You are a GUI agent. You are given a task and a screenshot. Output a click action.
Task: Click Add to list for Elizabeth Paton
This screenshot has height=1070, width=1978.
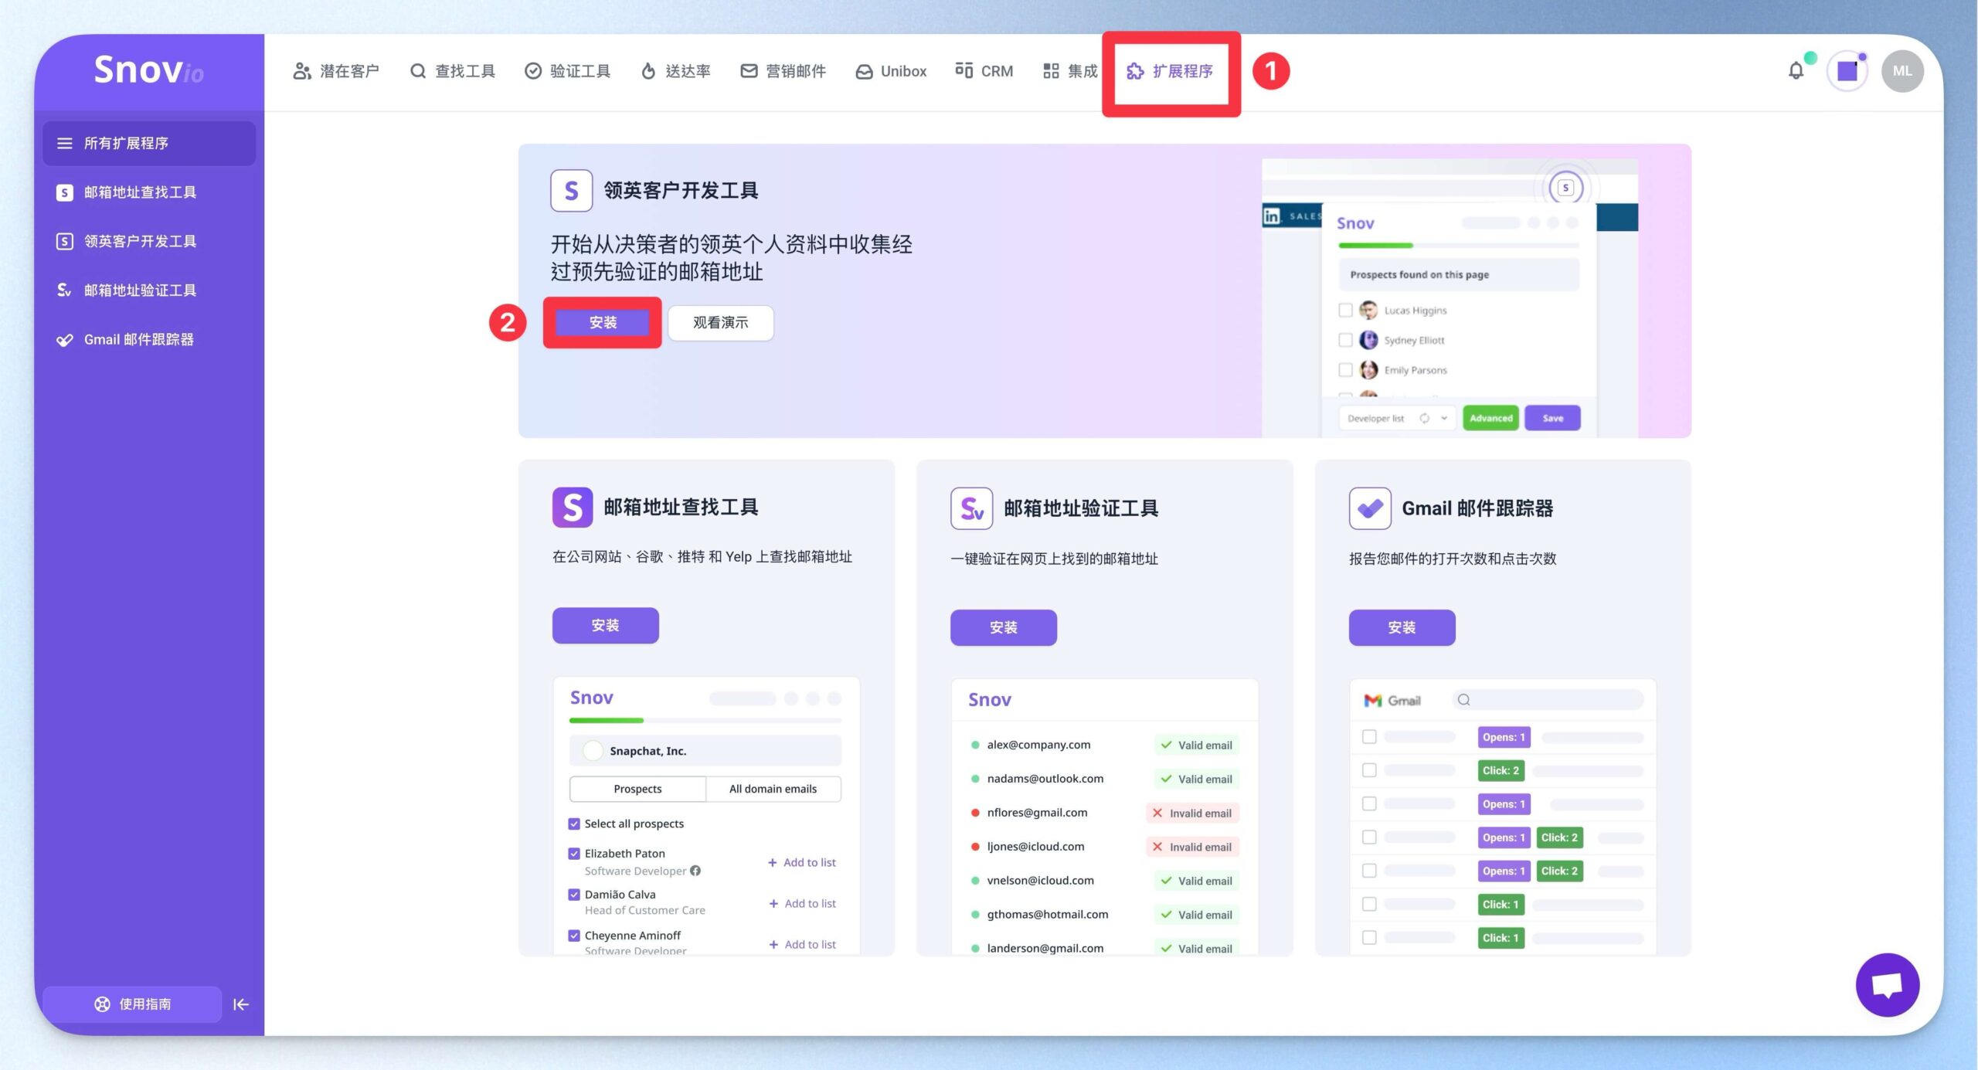(802, 862)
